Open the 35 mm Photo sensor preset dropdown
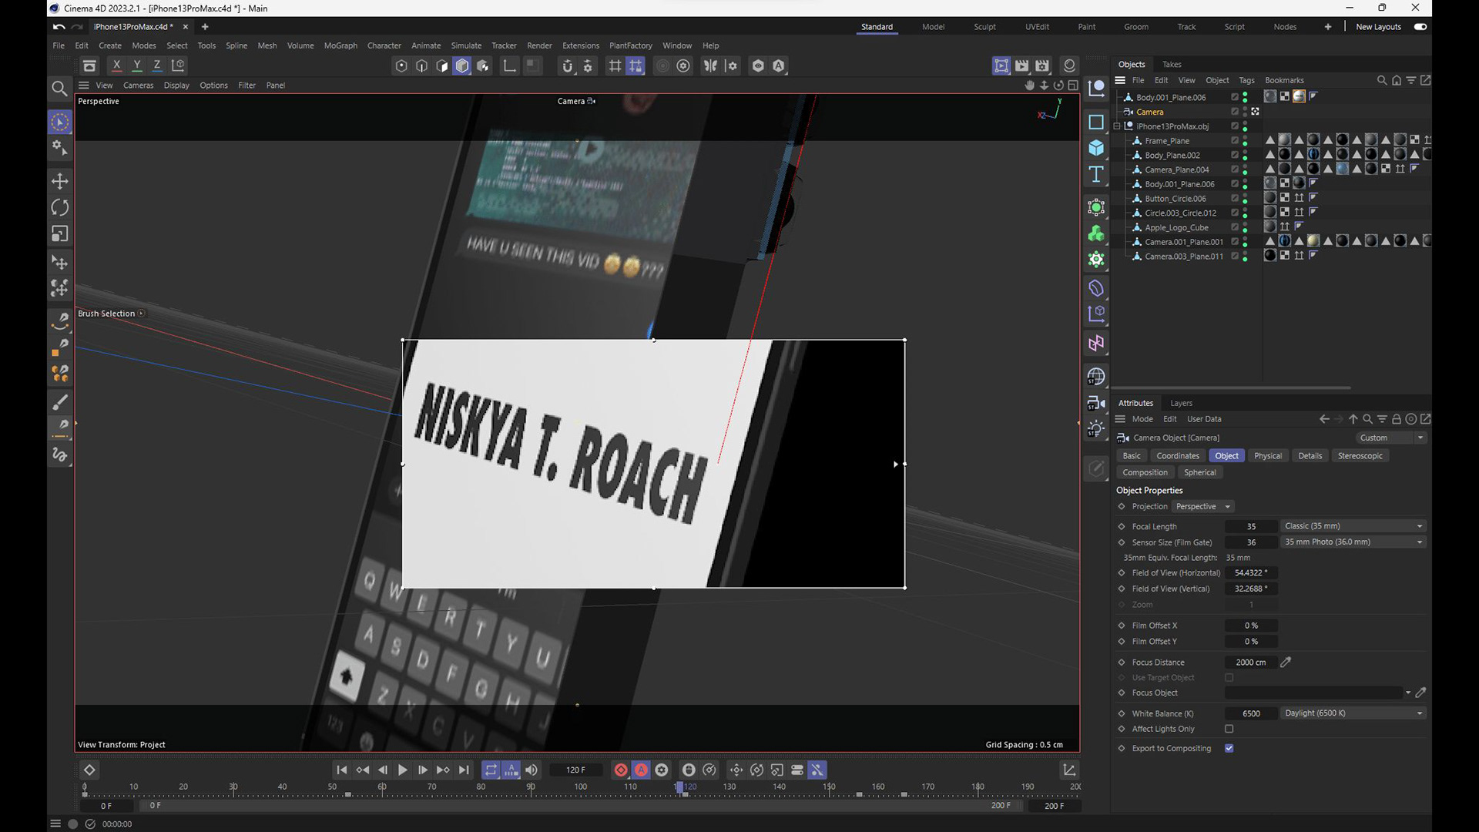The height and width of the screenshot is (832, 1479). click(x=1353, y=542)
